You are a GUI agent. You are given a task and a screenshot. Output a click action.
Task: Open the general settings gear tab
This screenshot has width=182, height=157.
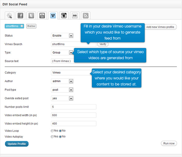(x=9, y=15)
